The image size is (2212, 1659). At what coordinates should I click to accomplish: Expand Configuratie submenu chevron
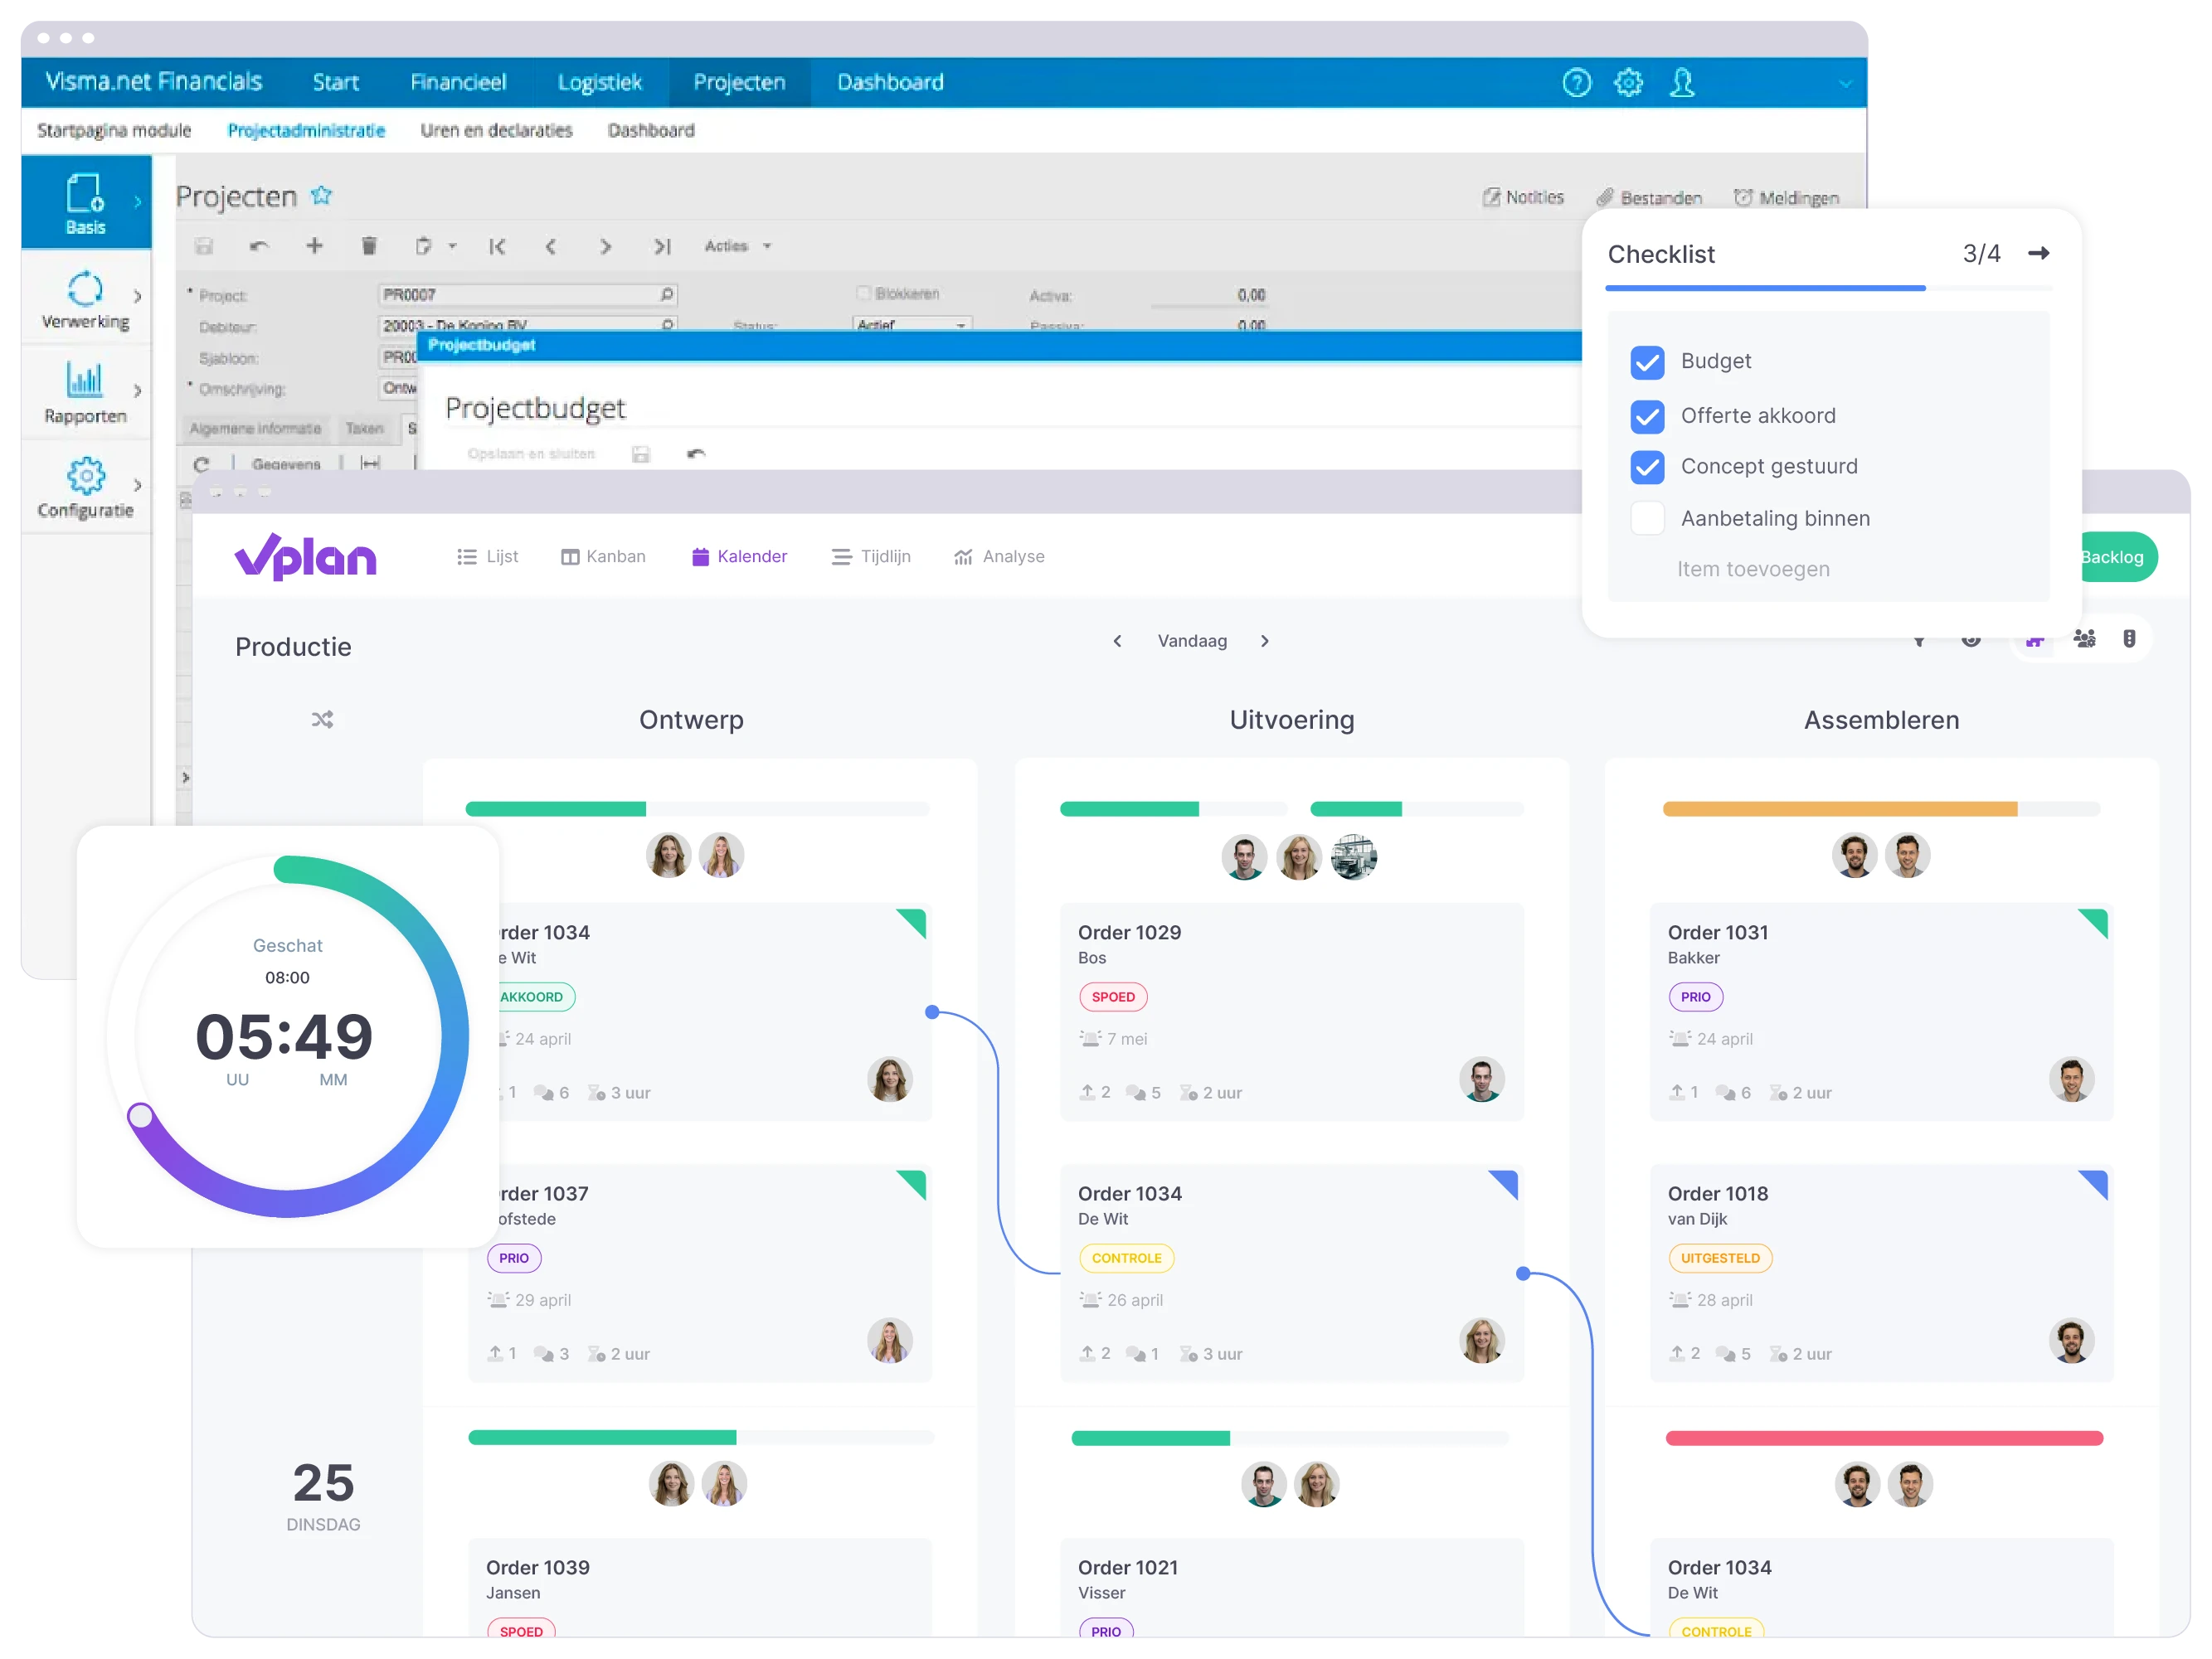tap(137, 485)
